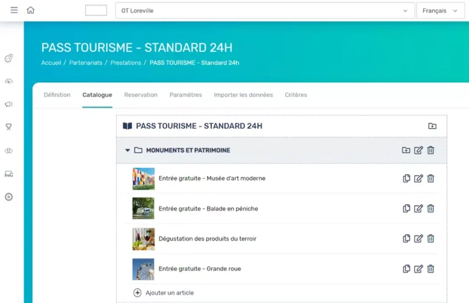
Task: Delete Dégustation des produits du terroir
Action: (x=431, y=239)
